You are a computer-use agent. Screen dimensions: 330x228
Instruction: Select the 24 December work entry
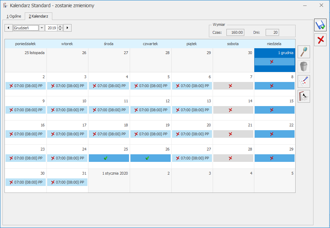pos(67,158)
